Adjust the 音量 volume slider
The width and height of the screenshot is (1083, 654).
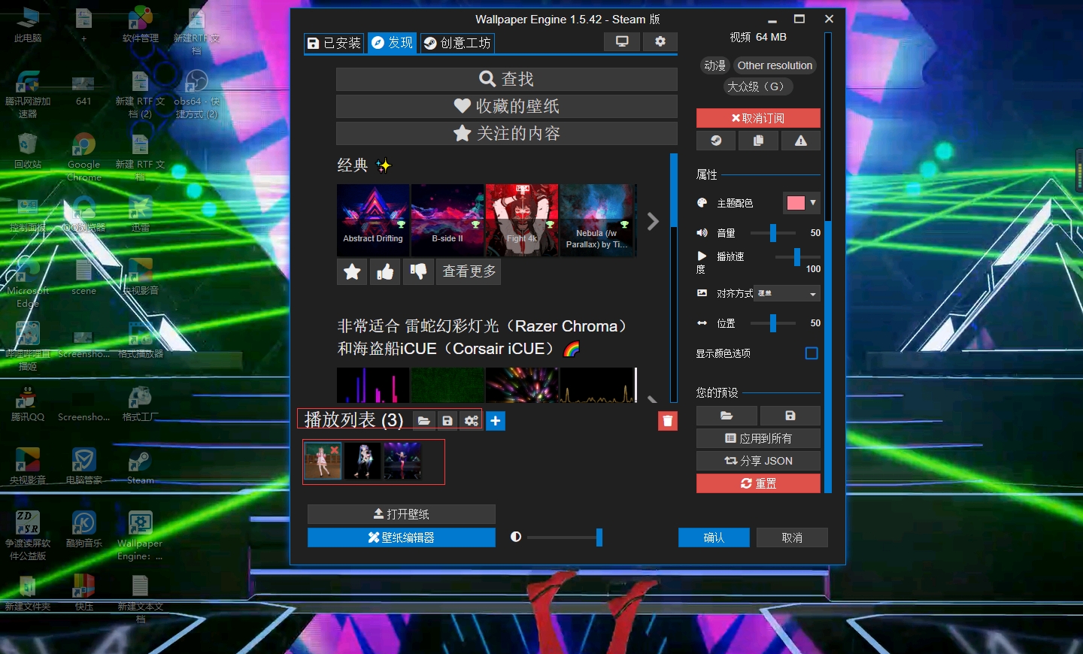pyautogui.click(x=773, y=233)
